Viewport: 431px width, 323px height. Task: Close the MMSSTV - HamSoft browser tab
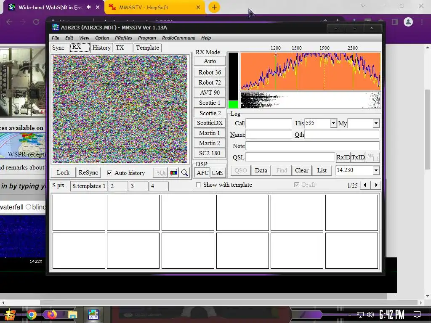click(198, 7)
